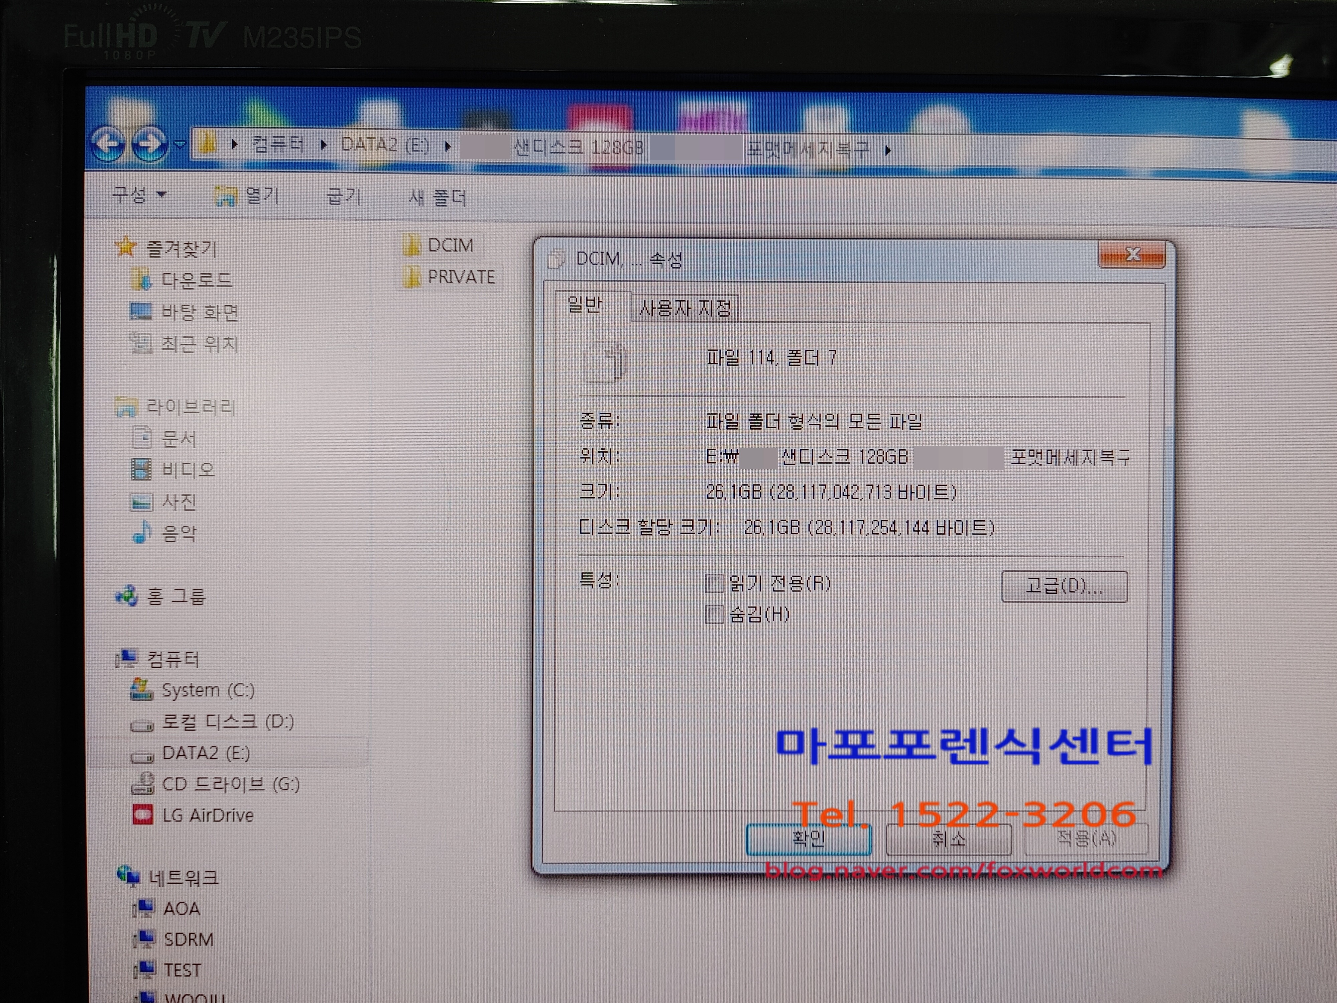Click the 컴퓨터 computer icon in sidebar

[x=126, y=658]
